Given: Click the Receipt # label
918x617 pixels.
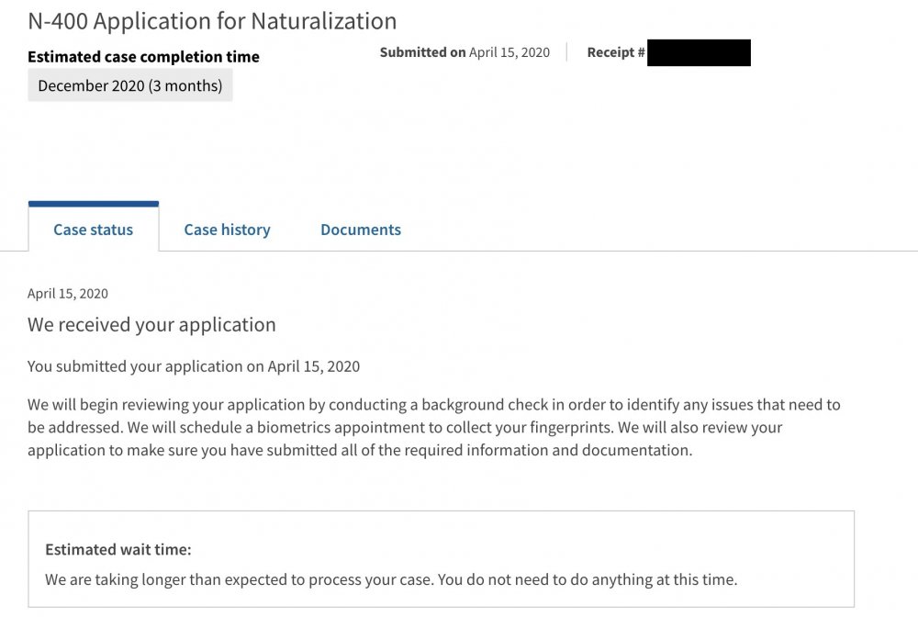Looking at the screenshot, I should click(616, 52).
